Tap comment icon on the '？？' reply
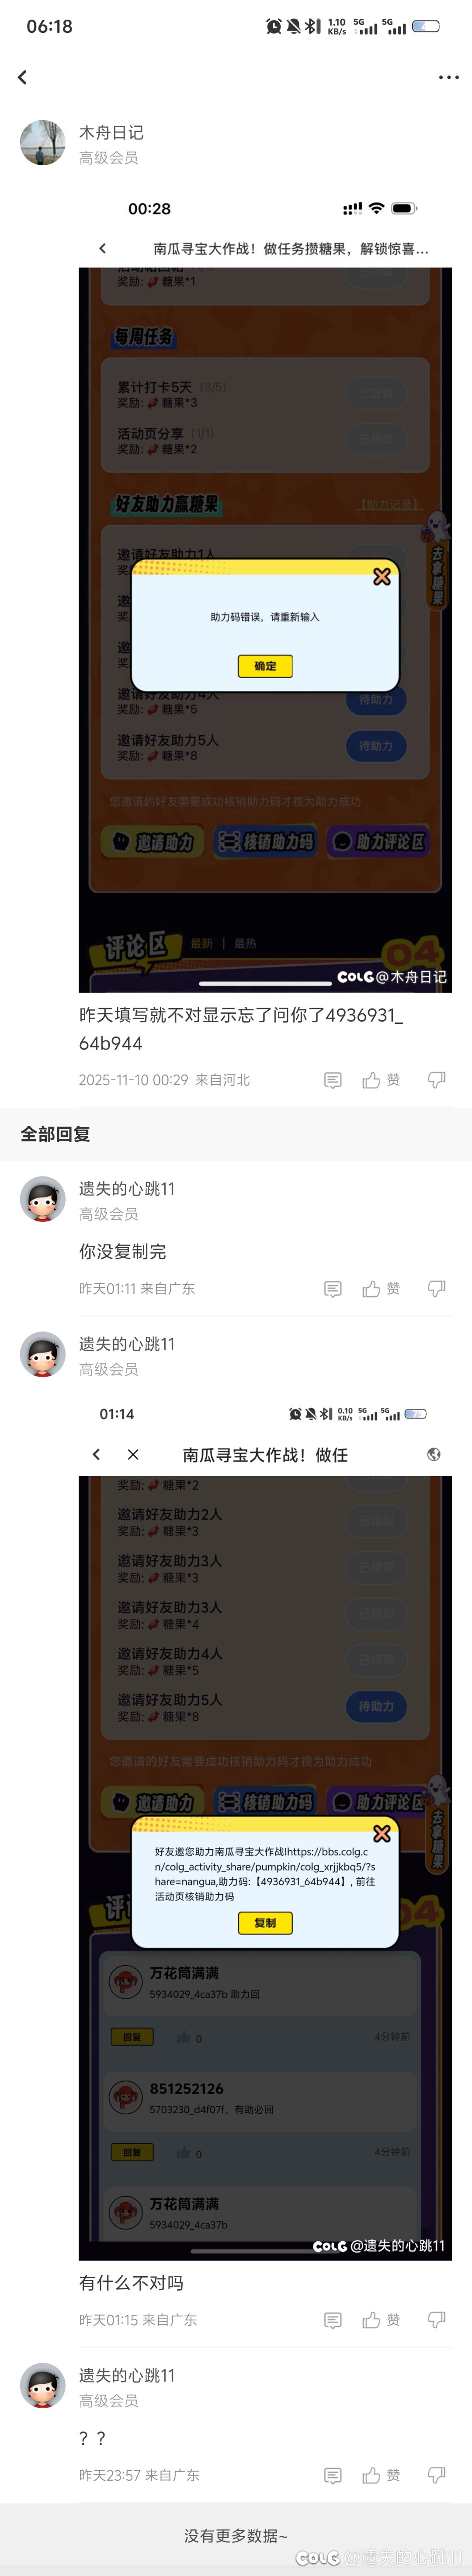The image size is (472, 2576). click(x=333, y=2475)
